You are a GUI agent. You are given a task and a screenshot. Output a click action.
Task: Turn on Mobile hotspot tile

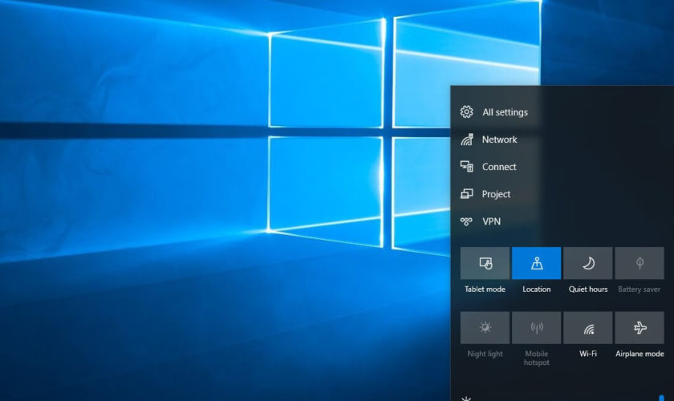coord(536,328)
